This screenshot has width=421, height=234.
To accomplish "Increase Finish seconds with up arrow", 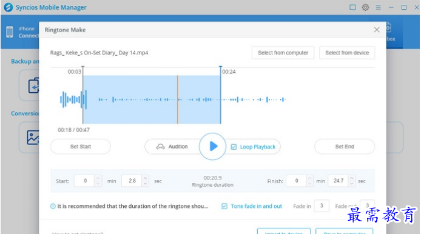I will point(352,178).
